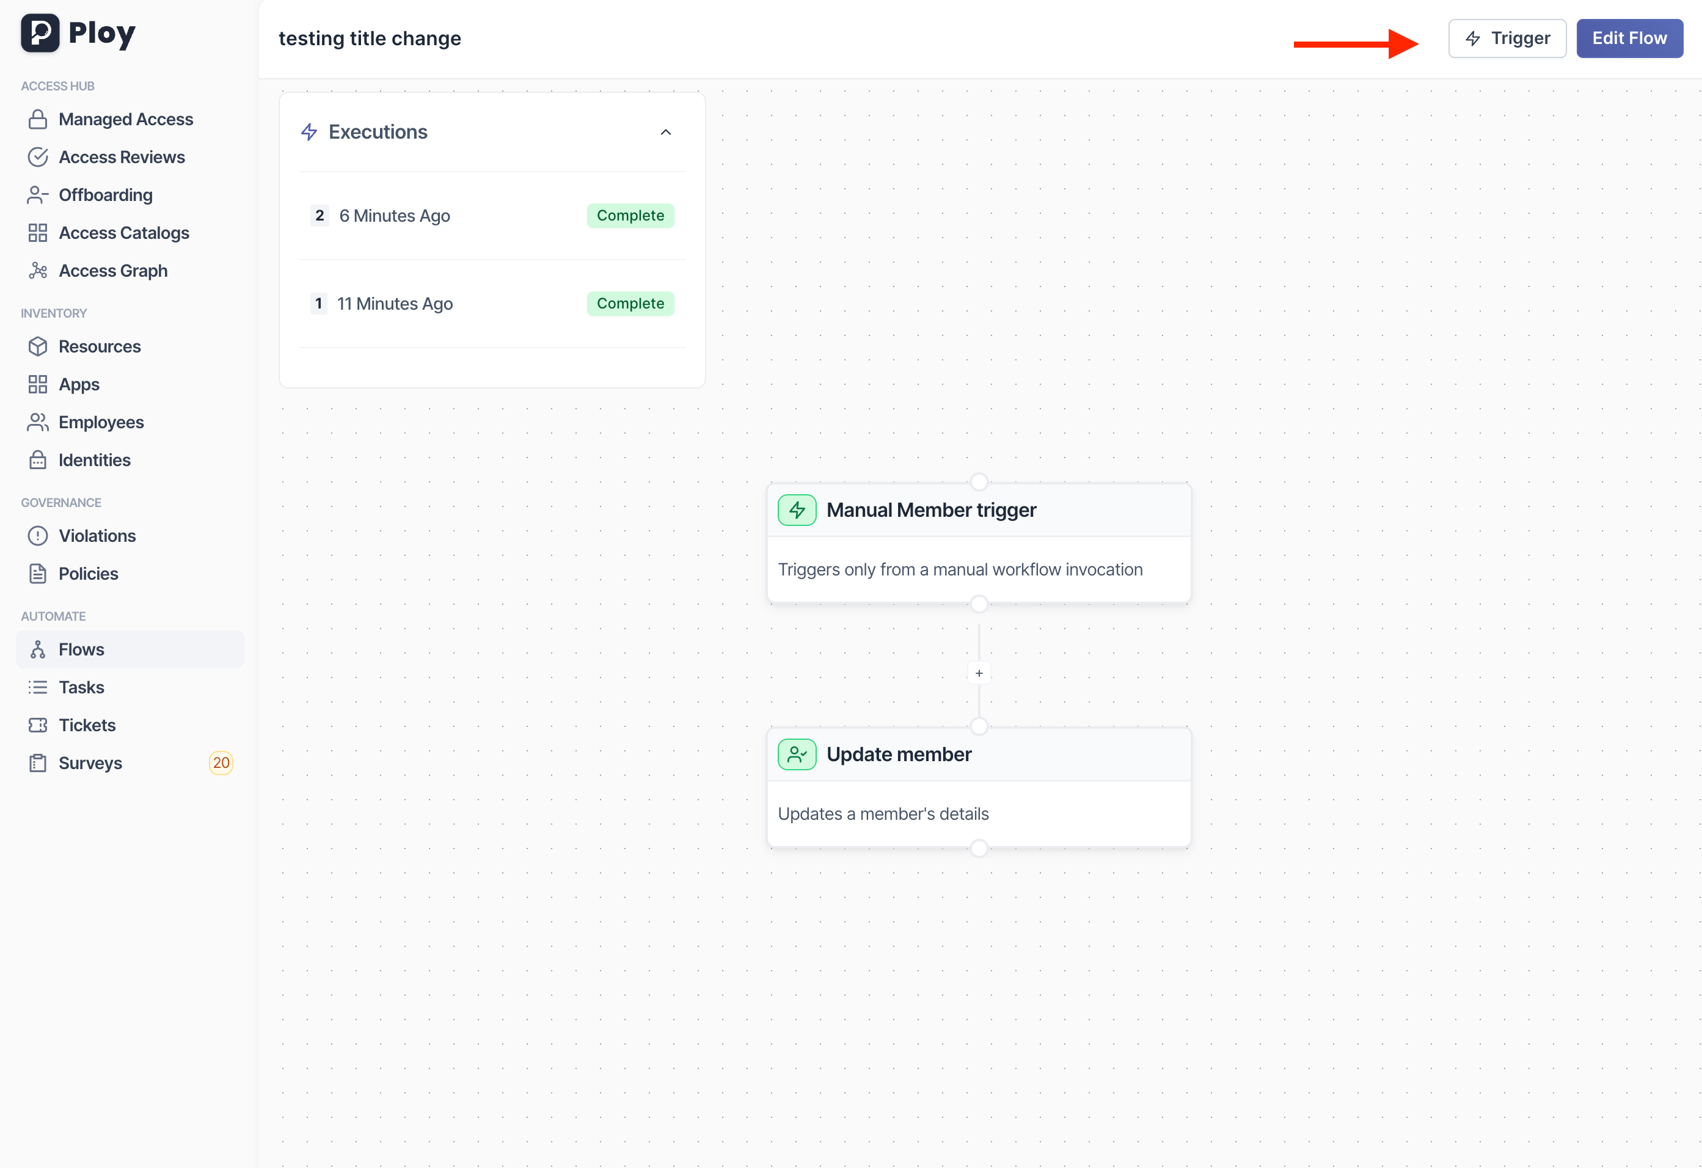
Task: Click the Access Reviews checkmark icon
Action: point(38,158)
